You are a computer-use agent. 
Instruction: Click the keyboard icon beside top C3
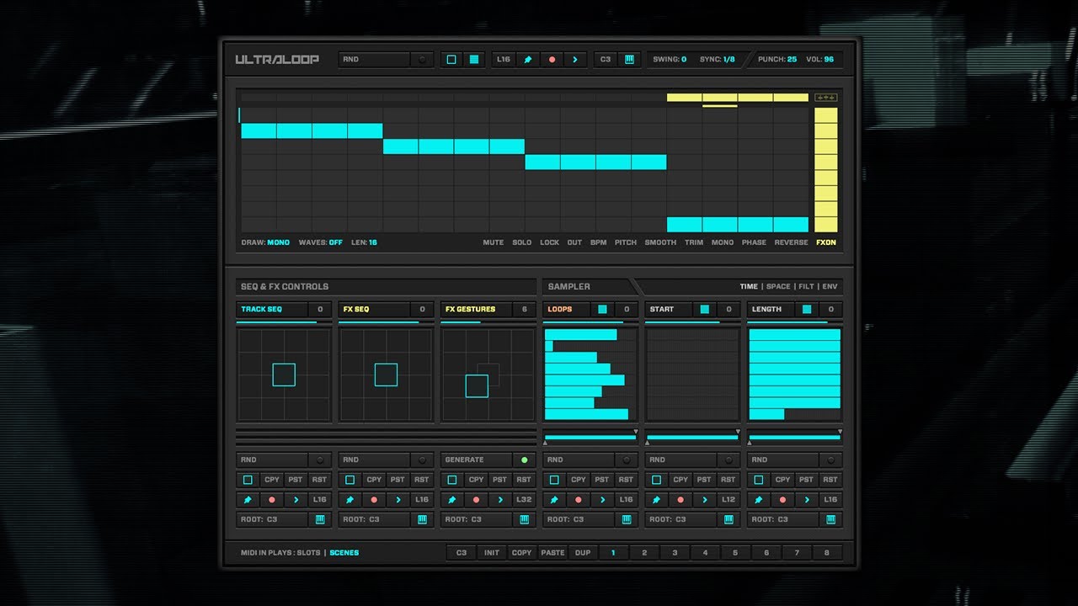pyautogui.click(x=629, y=60)
